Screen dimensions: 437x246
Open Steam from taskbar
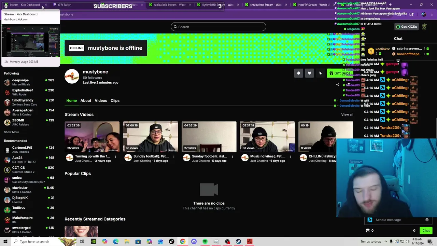(x=238, y=242)
